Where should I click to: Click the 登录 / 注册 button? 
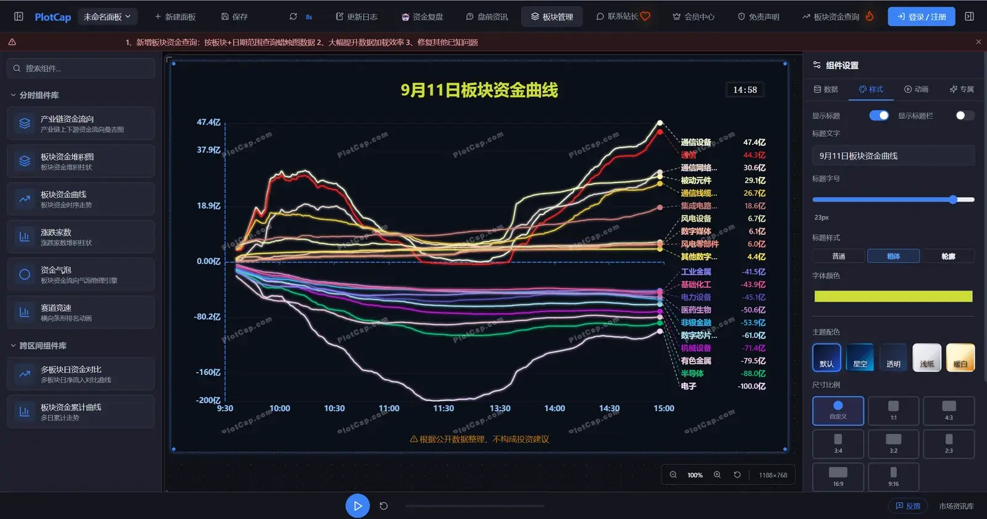tap(922, 17)
